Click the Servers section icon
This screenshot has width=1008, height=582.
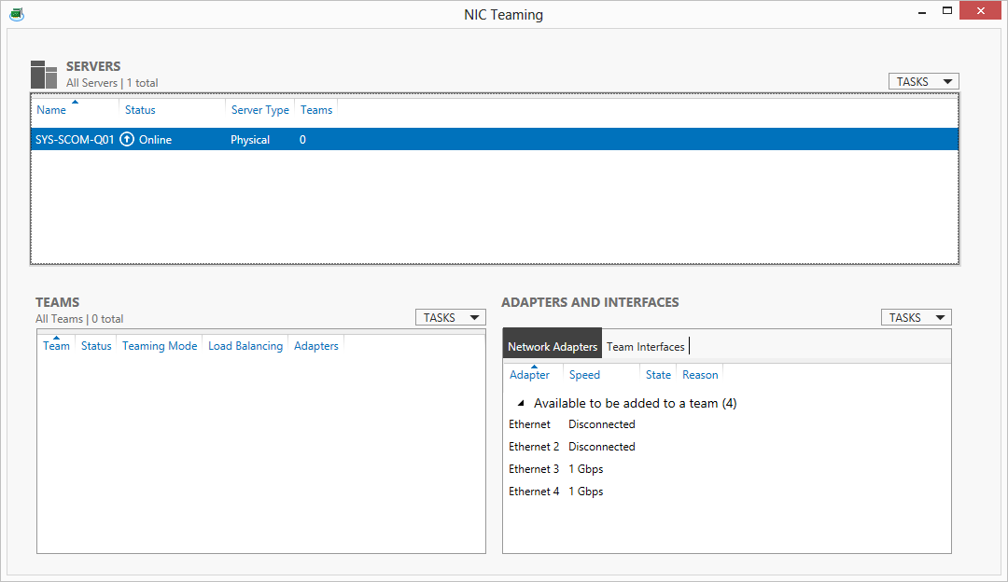tap(44, 75)
